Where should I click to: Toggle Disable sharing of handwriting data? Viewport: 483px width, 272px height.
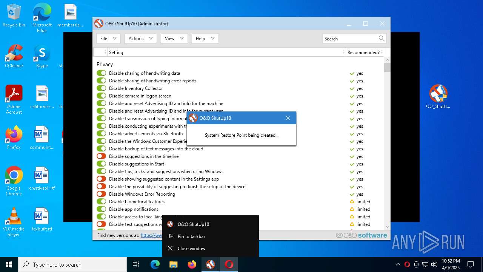point(101,73)
